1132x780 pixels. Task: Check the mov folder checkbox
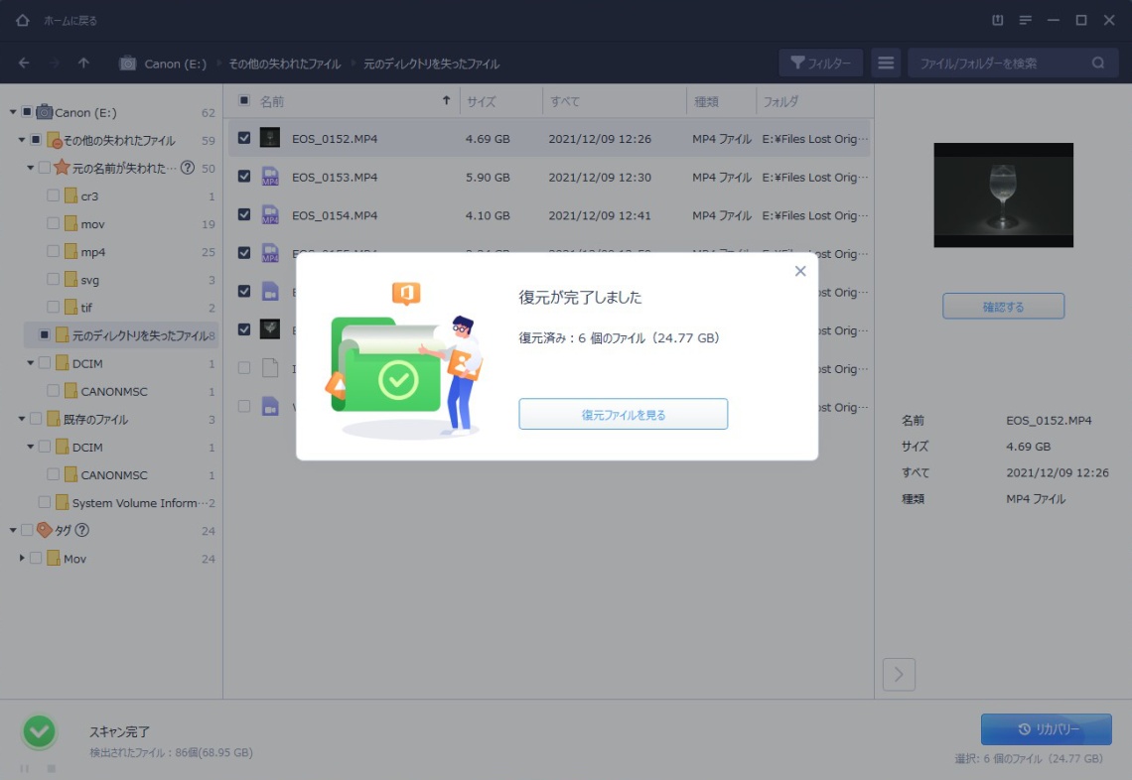pyautogui.click(x=53, y=223)
